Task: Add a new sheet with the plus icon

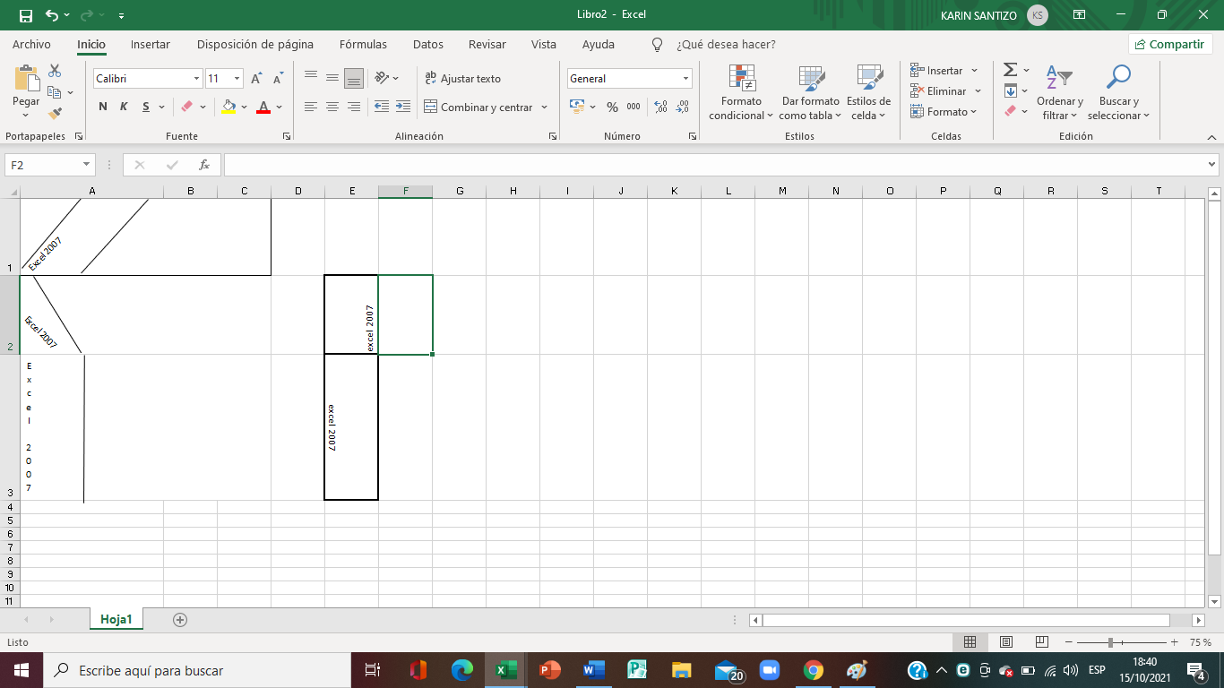Action: tap(180, 619)
